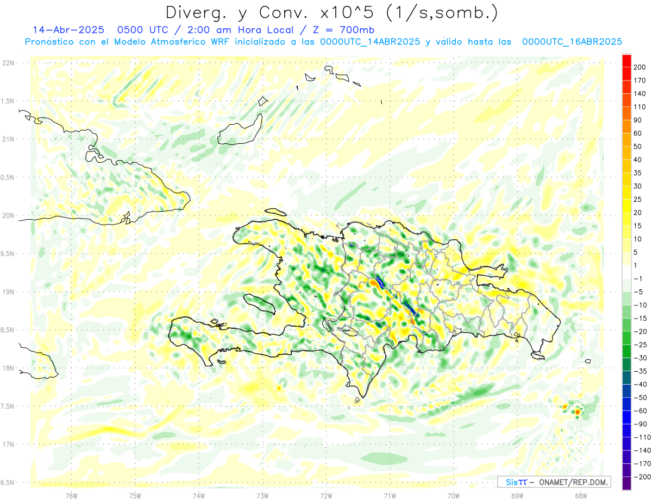Click the '-60' colorbar value

click(640, 411)
